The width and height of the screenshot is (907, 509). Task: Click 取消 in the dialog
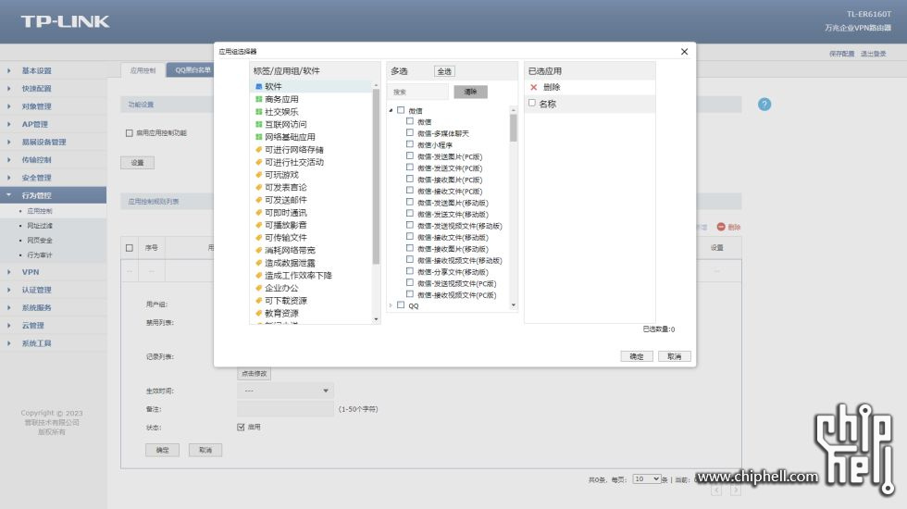click(675, 356)
